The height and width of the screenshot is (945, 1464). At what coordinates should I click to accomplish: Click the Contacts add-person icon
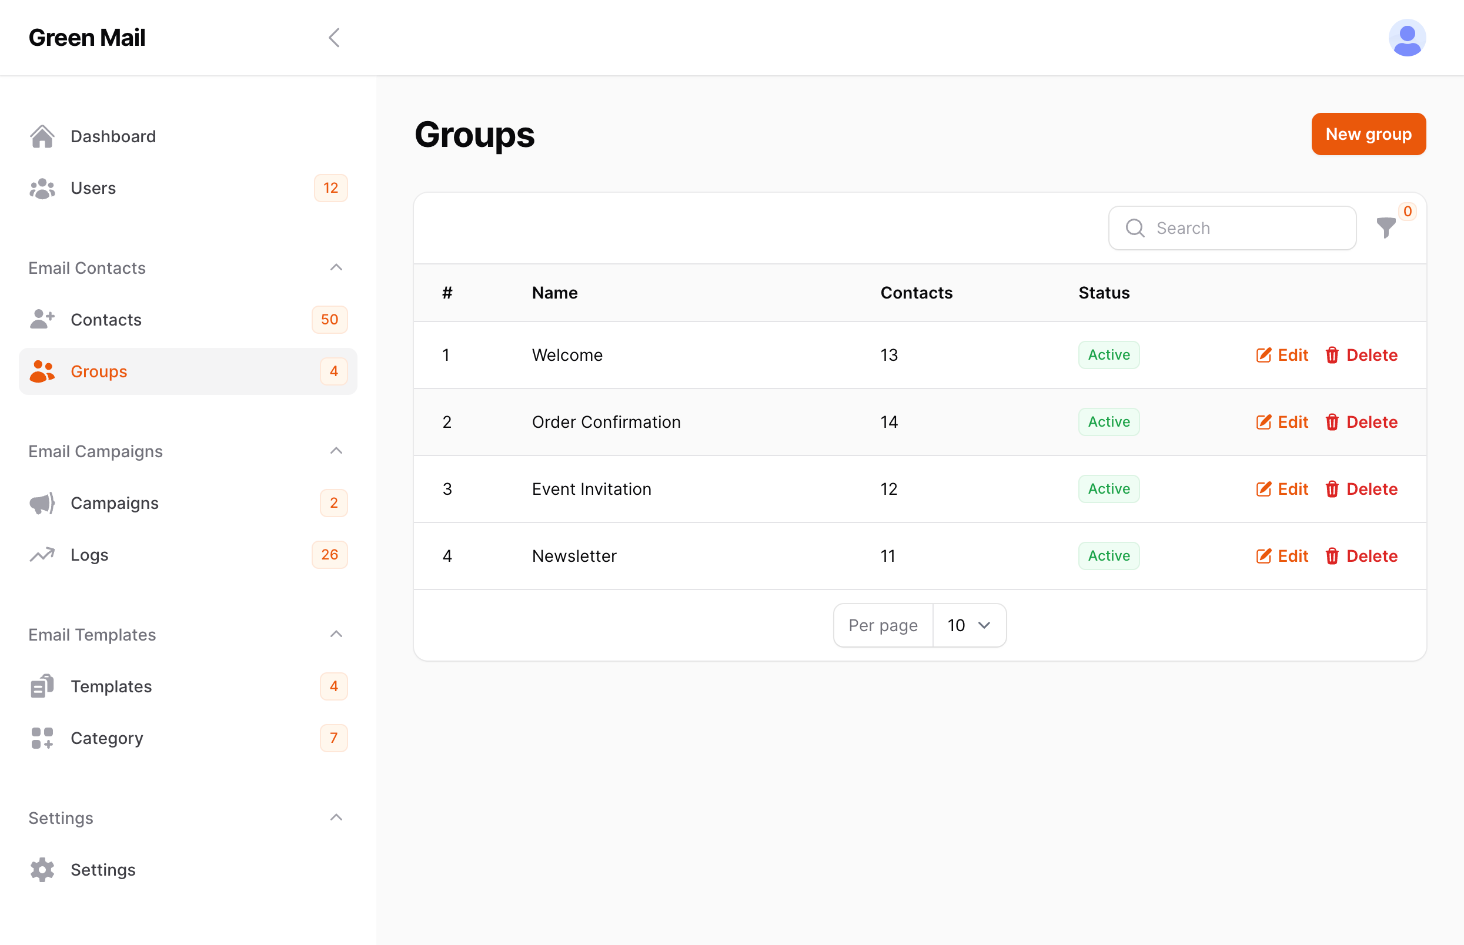pyautogui.click(x=42, y=319)
